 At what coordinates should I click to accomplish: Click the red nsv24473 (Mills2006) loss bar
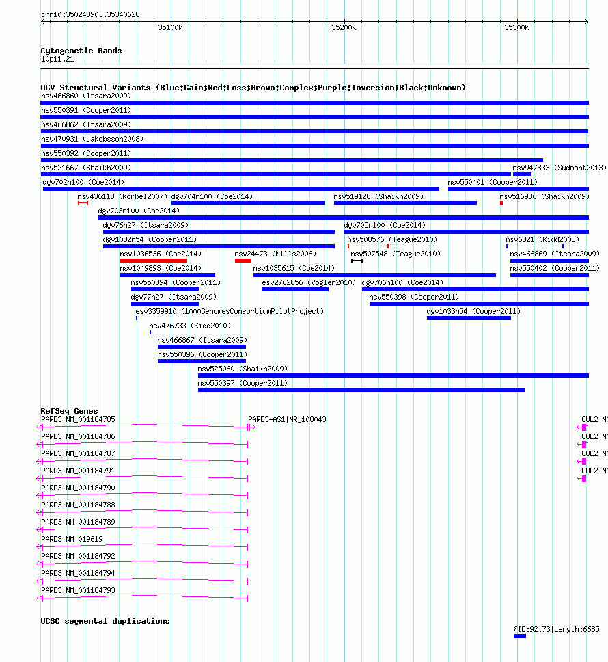[x=243, y=261]
